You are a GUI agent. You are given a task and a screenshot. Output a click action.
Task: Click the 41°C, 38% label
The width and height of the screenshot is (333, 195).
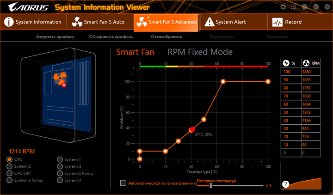coord(203,134)
